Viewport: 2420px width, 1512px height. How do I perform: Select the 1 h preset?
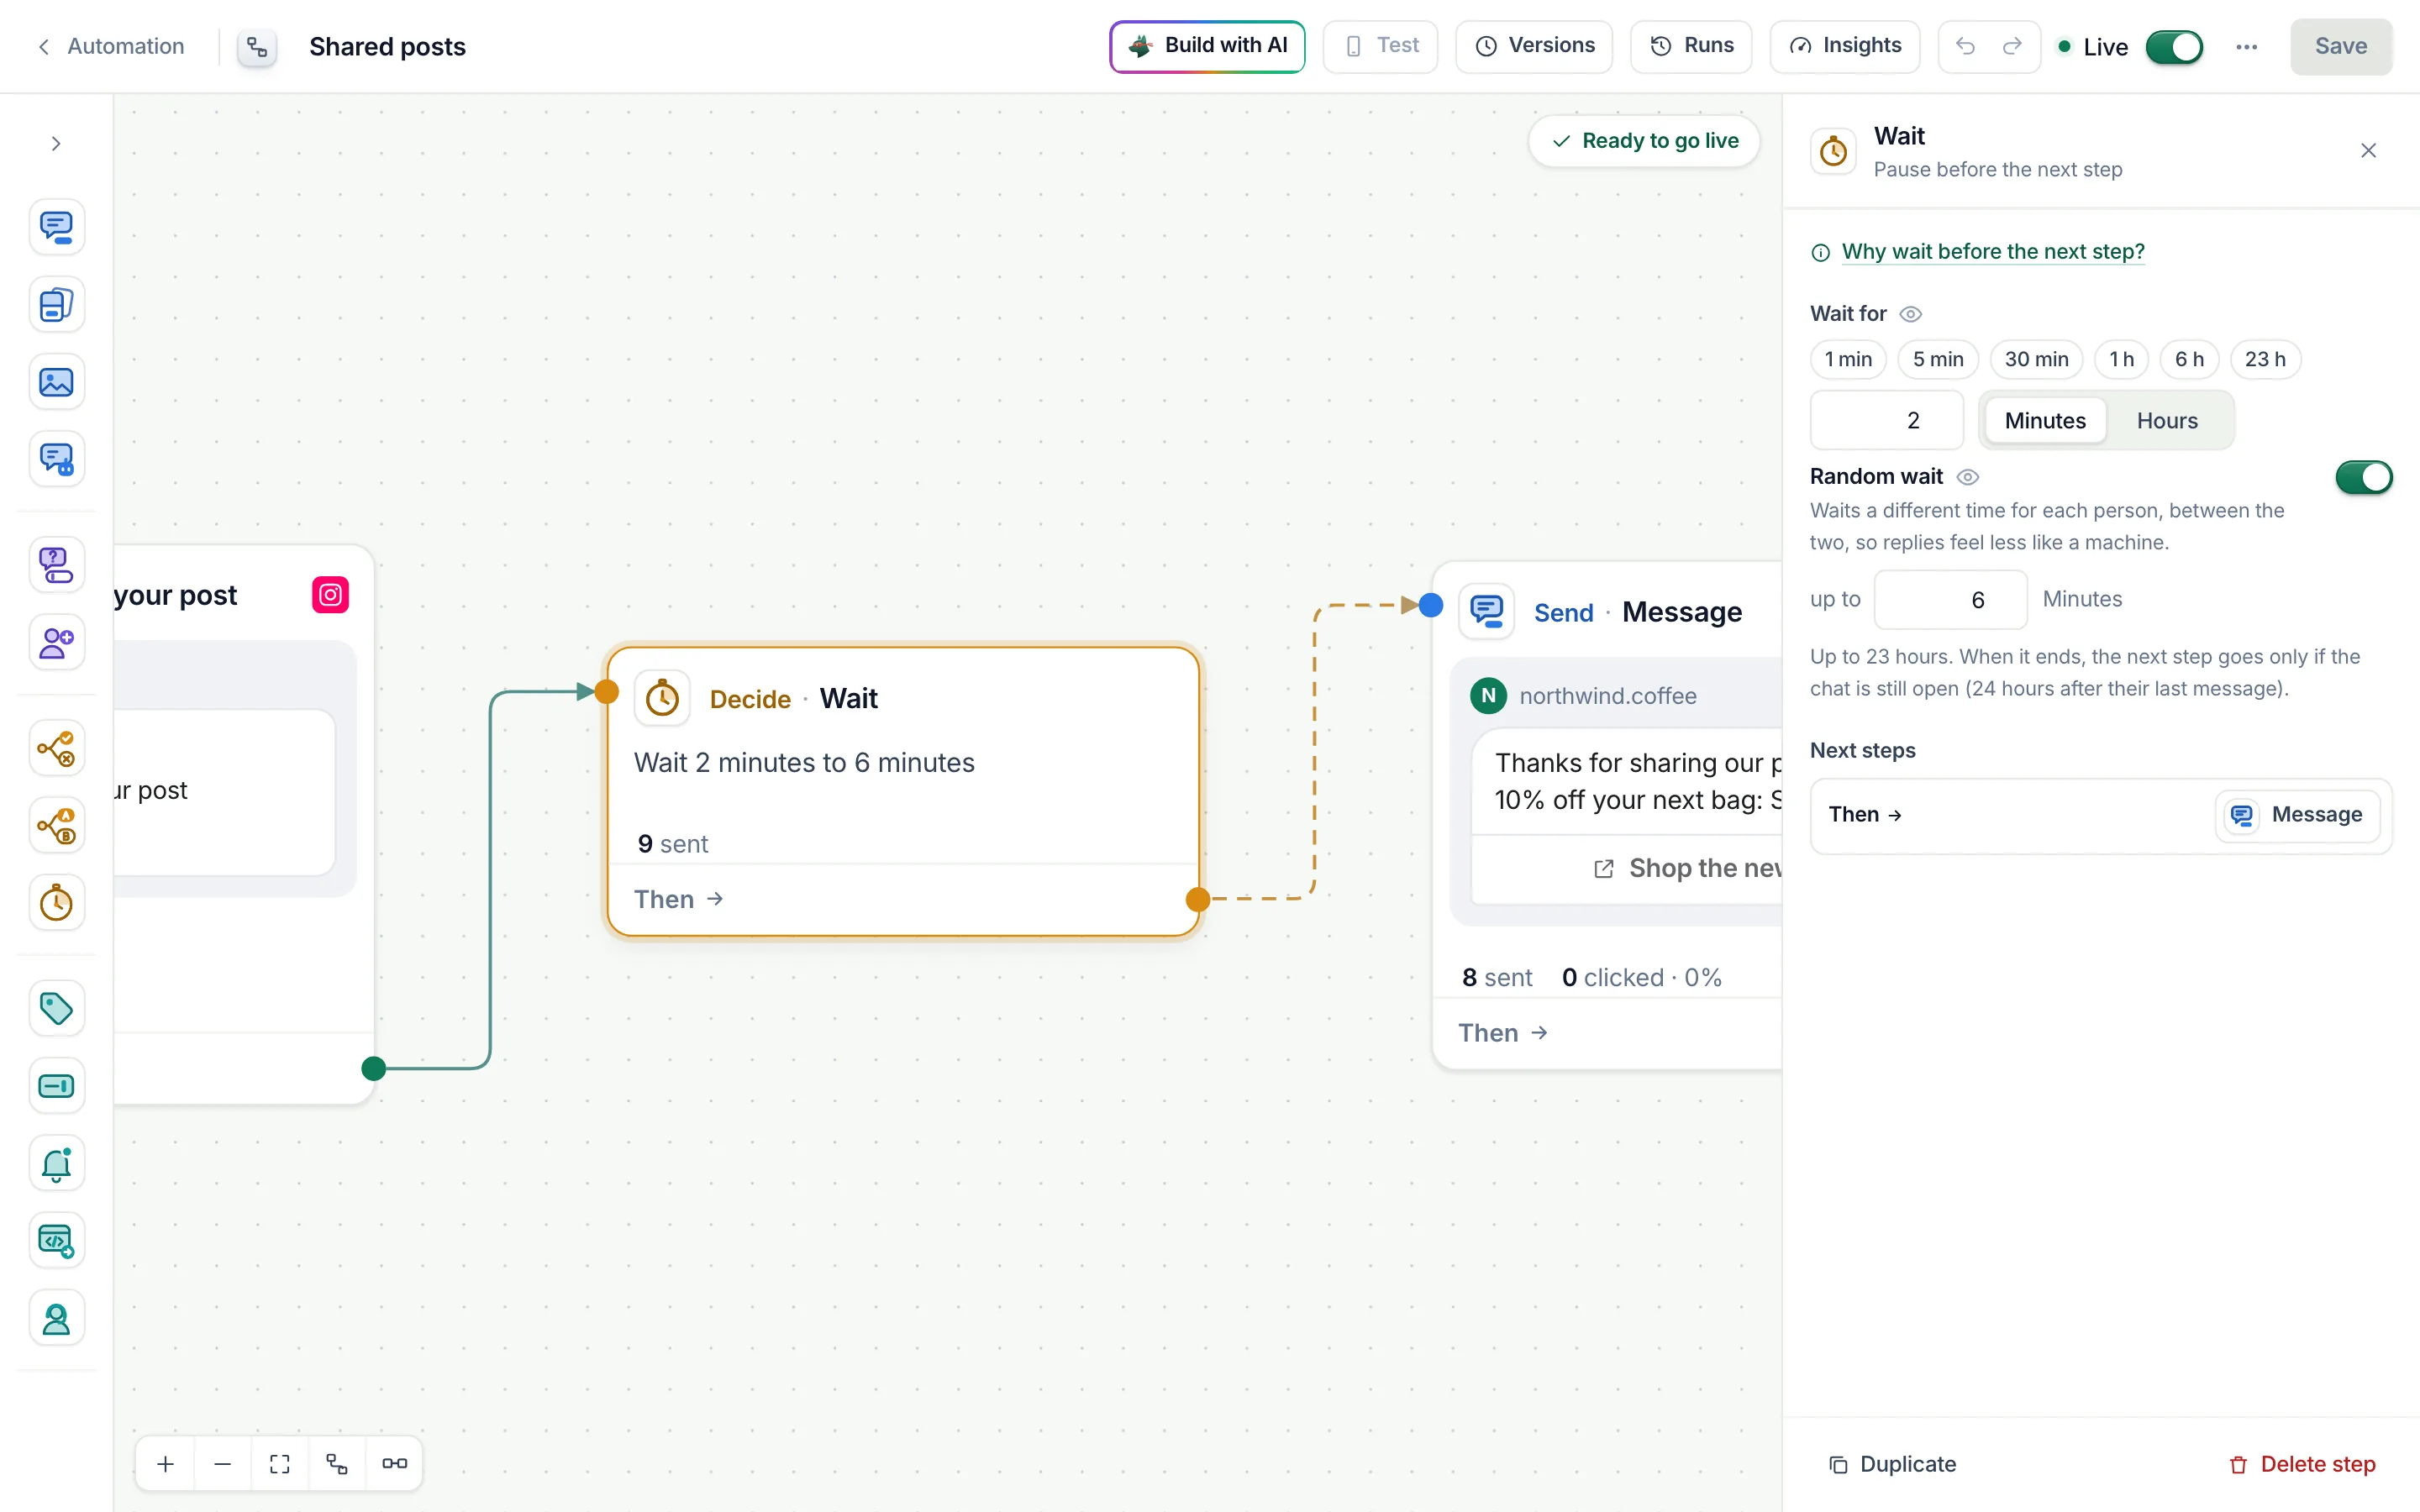click(2121, 360)
